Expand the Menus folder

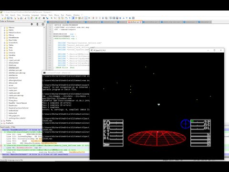tap(4, 35)
